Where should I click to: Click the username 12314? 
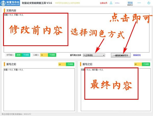[x=117, y=3]
